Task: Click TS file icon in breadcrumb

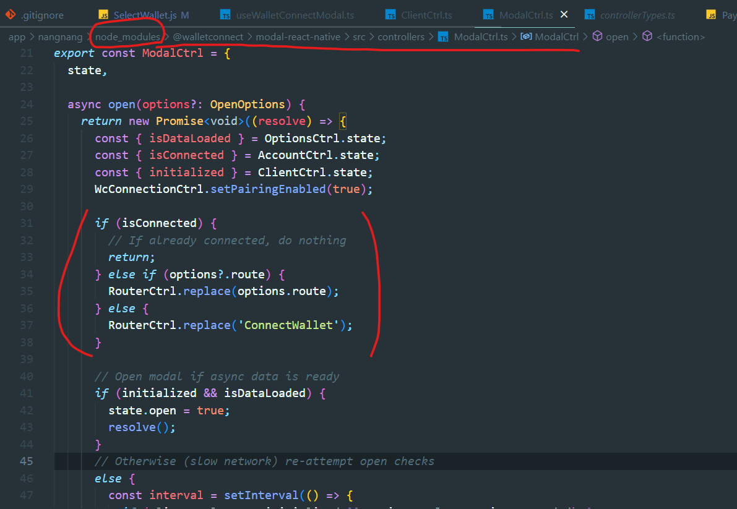Action: tap(443, 36)
